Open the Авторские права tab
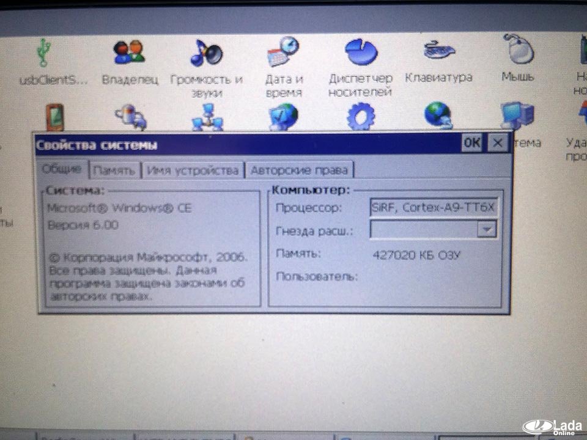587x440 pixels. point(299,170)
